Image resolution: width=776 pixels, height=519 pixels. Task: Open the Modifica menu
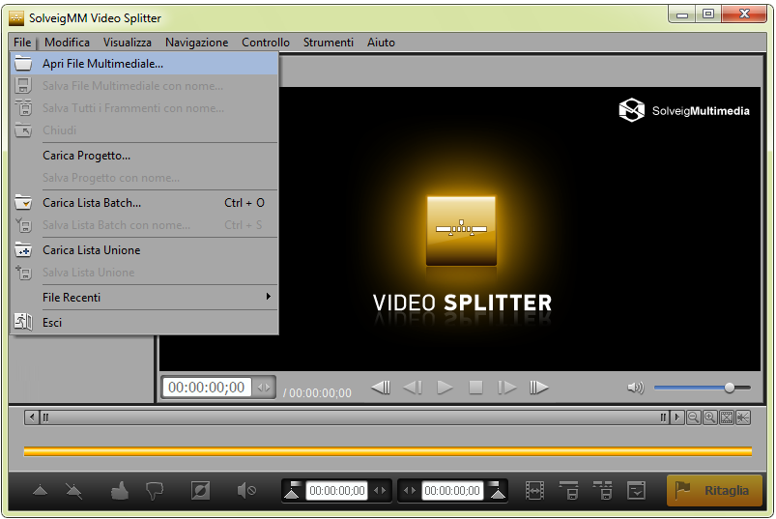point(67,43)
